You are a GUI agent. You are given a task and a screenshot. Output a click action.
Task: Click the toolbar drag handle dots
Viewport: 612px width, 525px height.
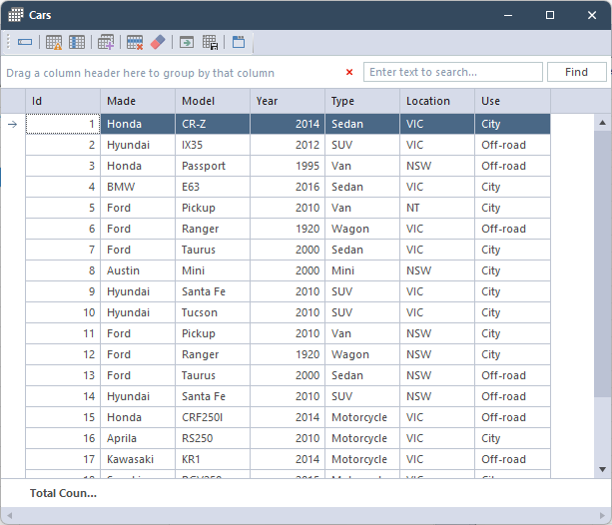pos(8,42)
